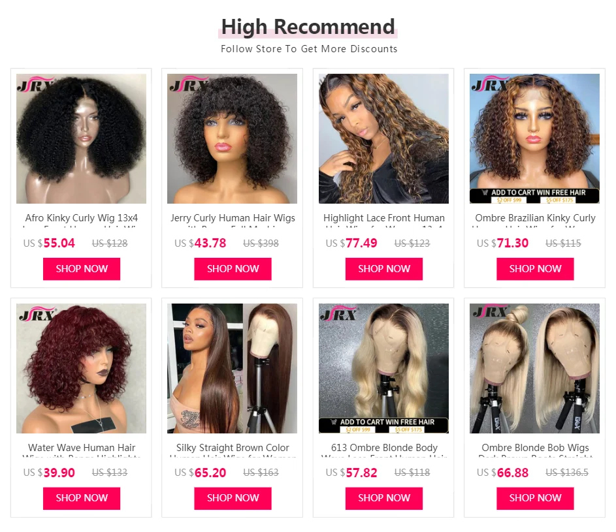Click SHOP NOW for Silky Straight Brown Color
This screenshot has width=616, height=532.
[233, 498]
